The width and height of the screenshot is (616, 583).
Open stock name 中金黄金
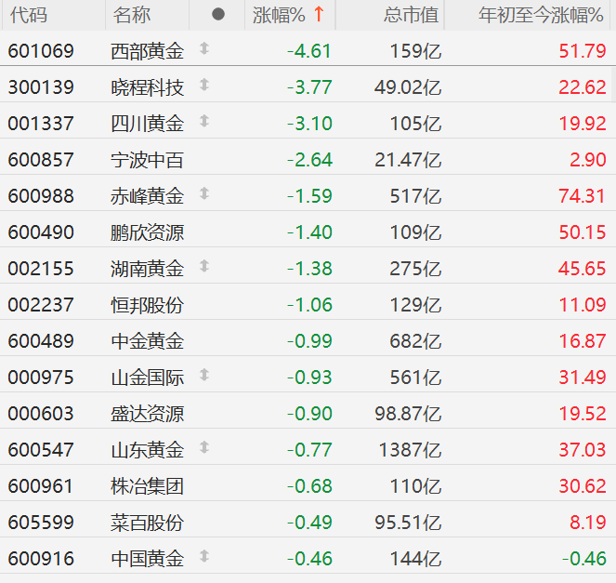click(x=148, y=341)
